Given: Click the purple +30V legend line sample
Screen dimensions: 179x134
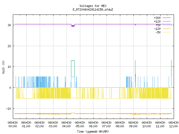Looking at the screenshot, I should click(x=167, y=18).
